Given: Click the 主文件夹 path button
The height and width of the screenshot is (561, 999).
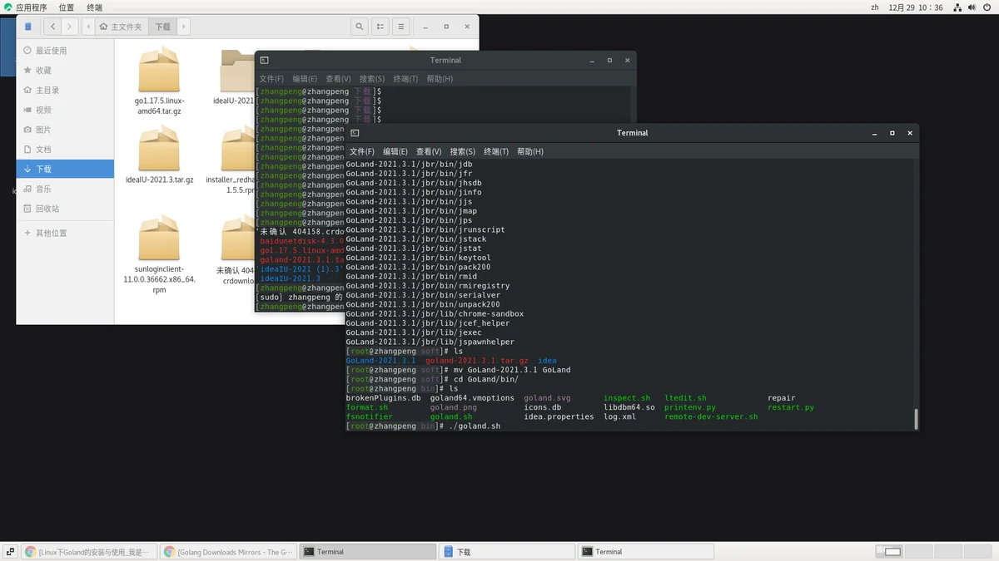Looking at the screenshot, I should point(122,27).
